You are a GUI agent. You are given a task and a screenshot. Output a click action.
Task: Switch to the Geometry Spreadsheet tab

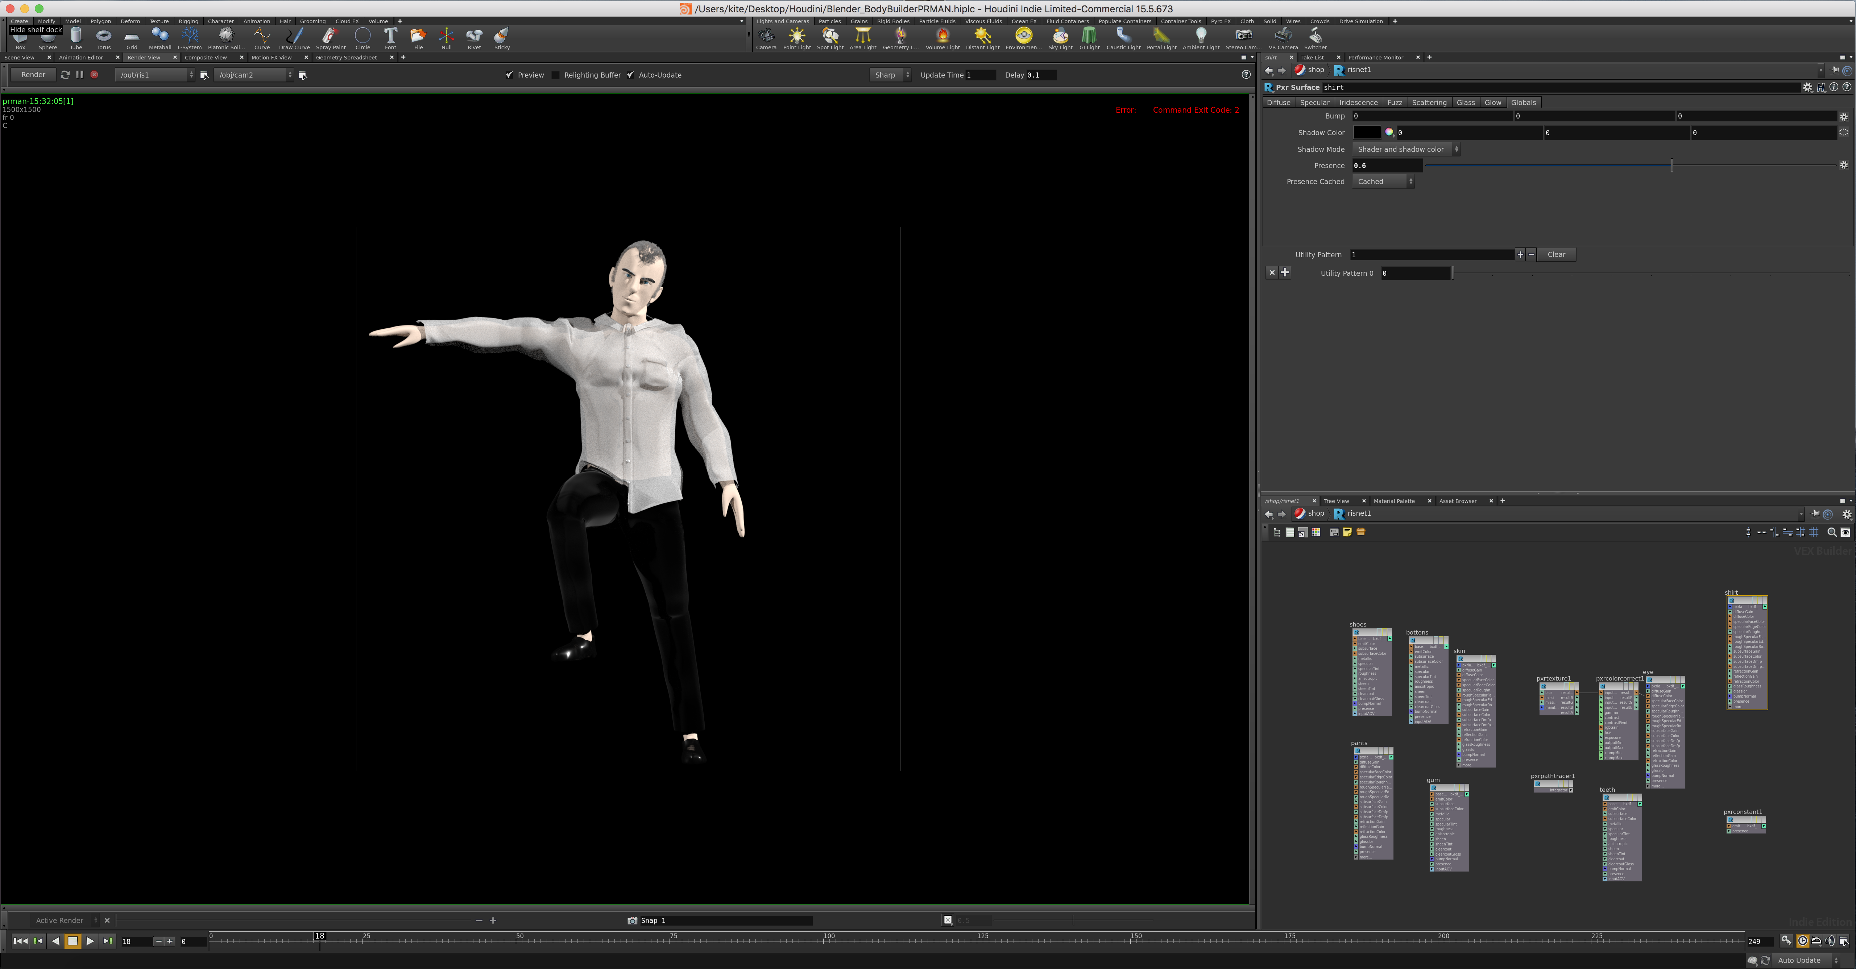pos(346,58)
